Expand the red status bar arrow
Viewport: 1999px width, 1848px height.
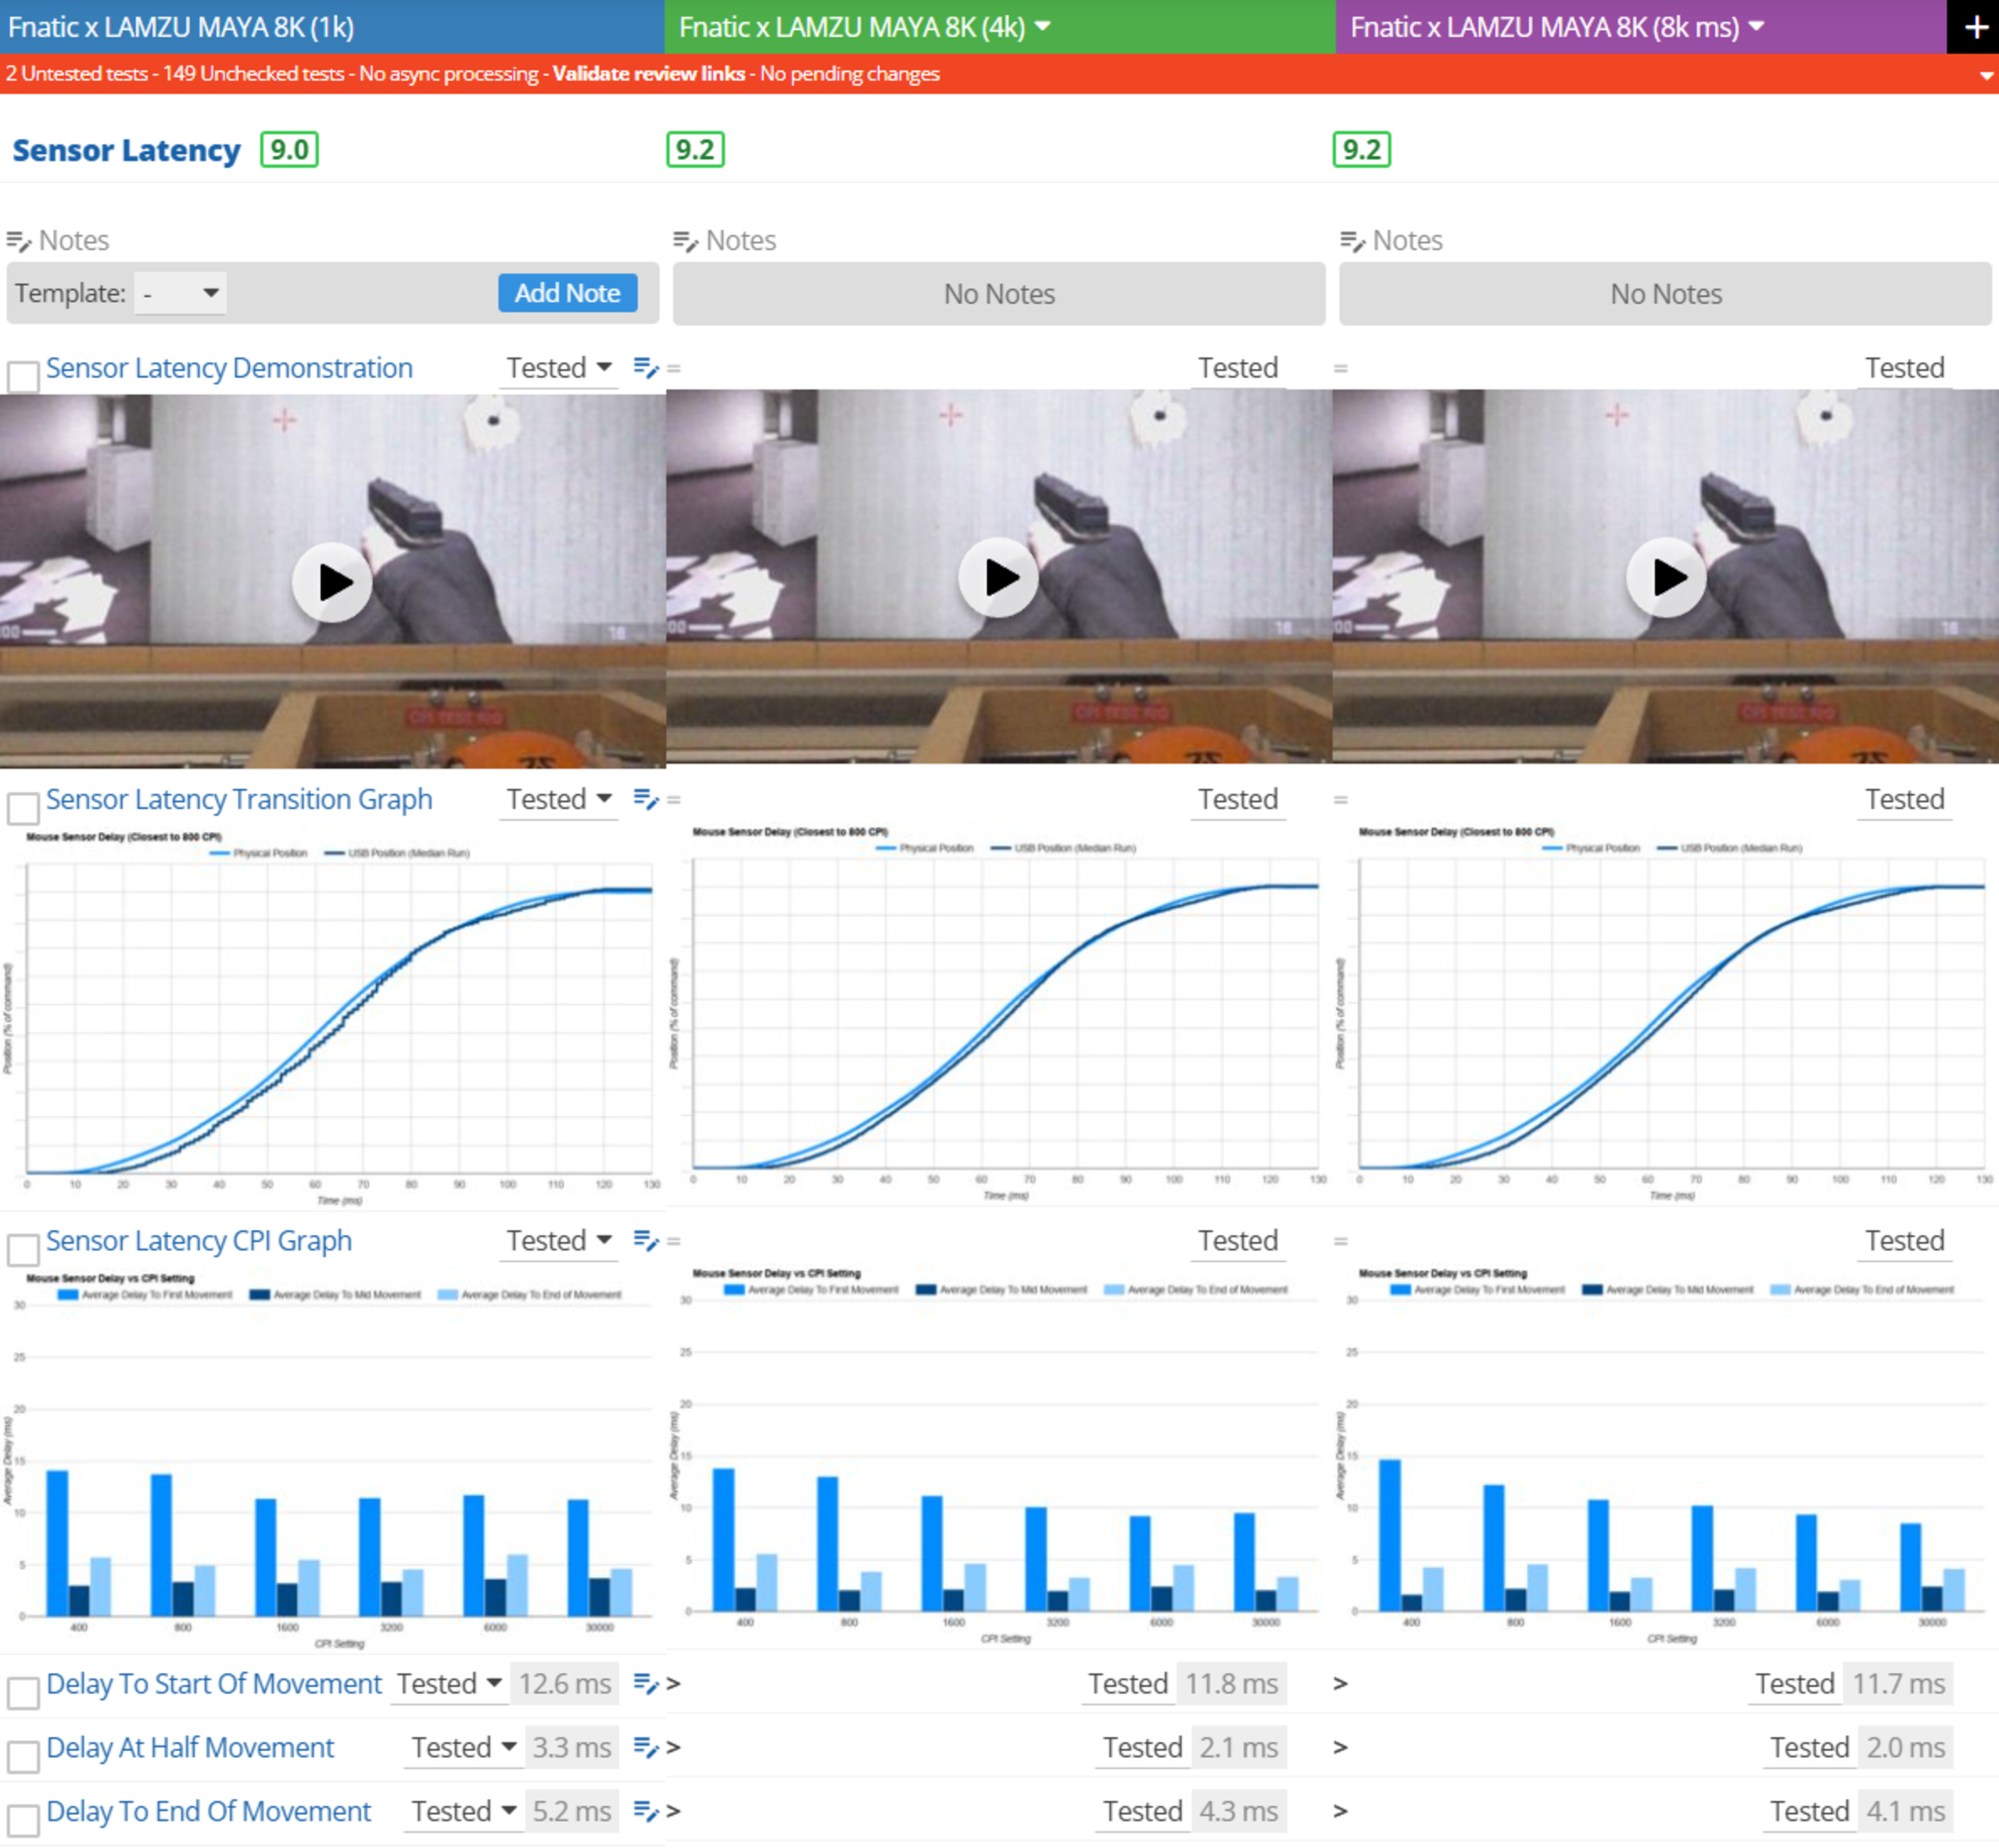tap(1986, 75)
